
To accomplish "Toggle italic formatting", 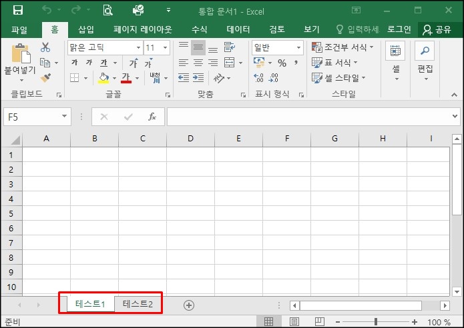I will tap(89, 63).
